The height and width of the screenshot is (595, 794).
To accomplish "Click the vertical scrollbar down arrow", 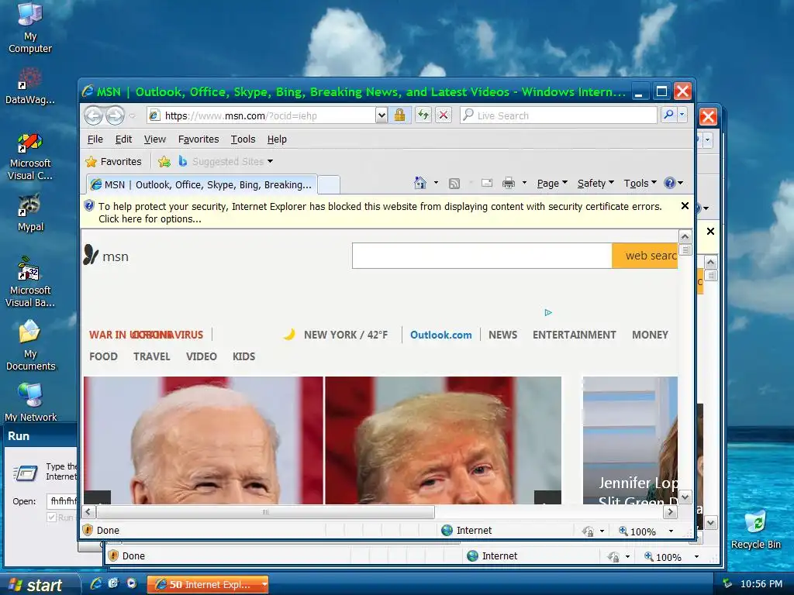I will tap(685, 497).
